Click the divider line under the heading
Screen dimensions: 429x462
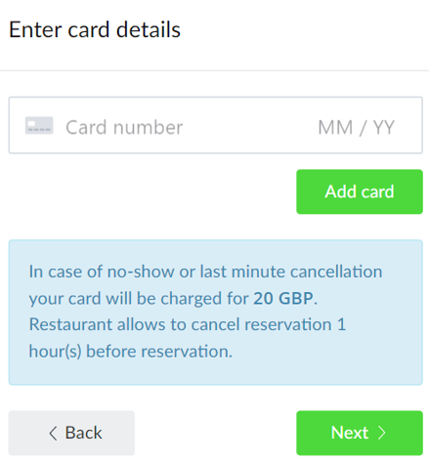pos(214,70)
